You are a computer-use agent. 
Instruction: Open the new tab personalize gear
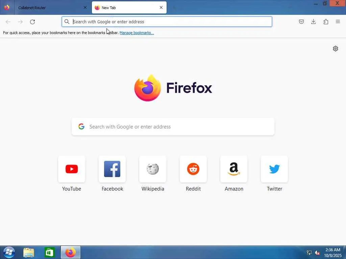(336, 49)
